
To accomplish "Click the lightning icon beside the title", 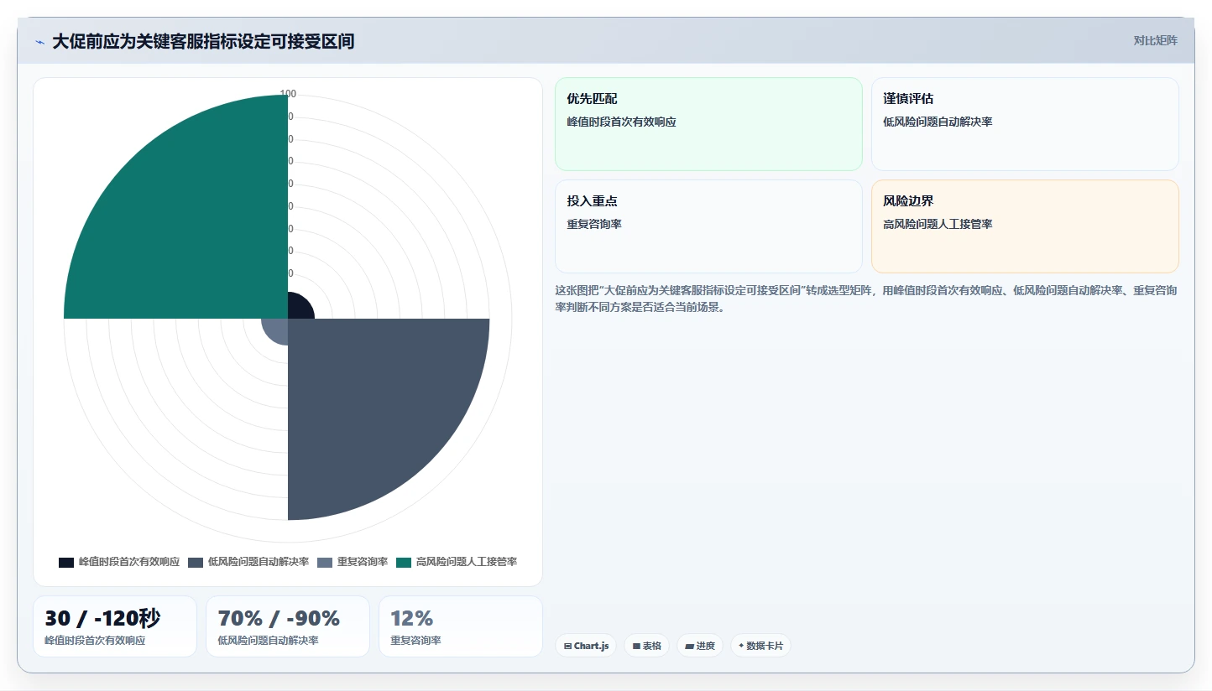I will [39, 41].
